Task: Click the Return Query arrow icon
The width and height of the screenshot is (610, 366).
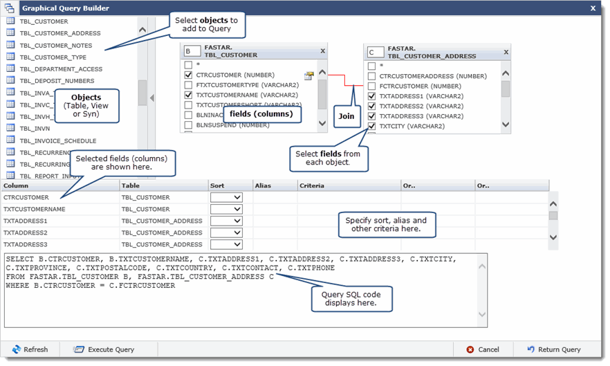Action: [530, 349]
